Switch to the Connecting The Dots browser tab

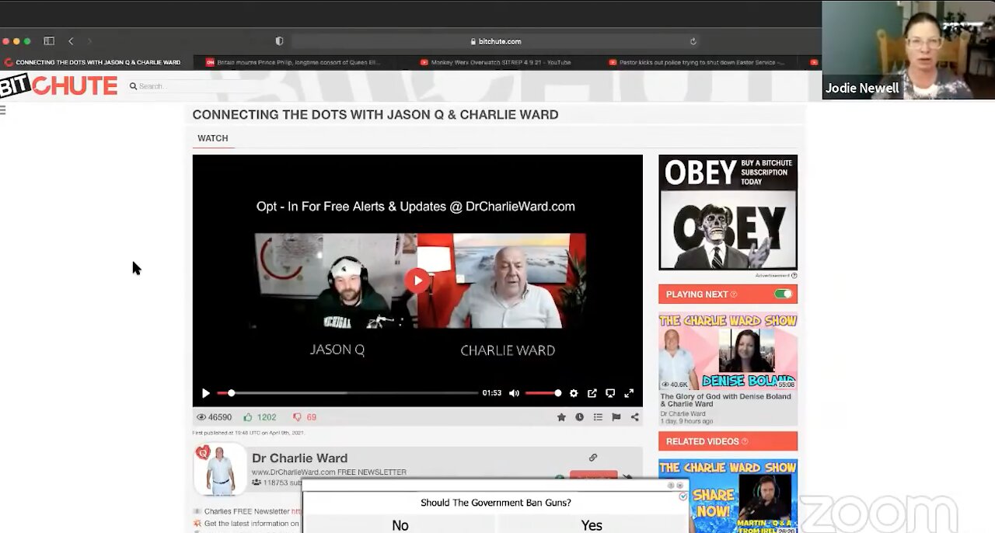(98, 62)
